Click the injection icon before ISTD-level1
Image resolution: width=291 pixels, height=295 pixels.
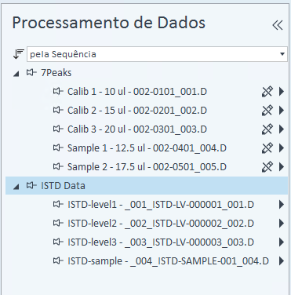[58, 204]
